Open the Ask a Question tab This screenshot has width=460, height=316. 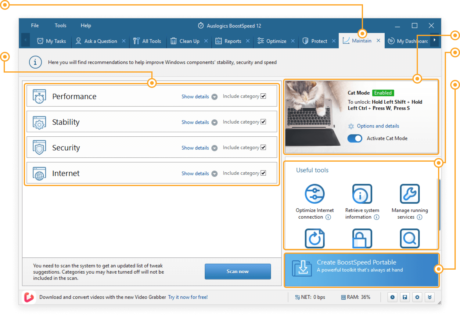(x=96, y=41)
